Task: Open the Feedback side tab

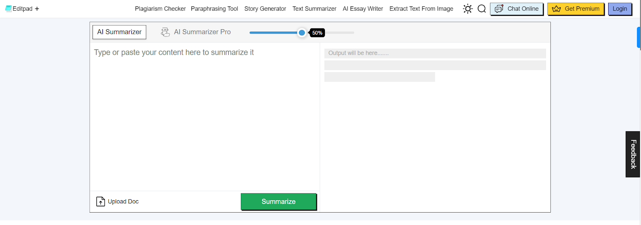Action: [633, 154]
